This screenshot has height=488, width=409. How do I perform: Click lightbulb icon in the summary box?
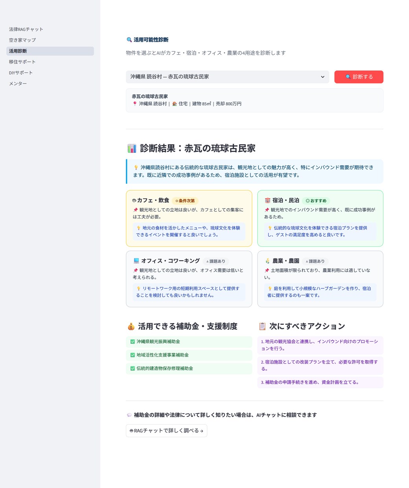tap(136, 167)
